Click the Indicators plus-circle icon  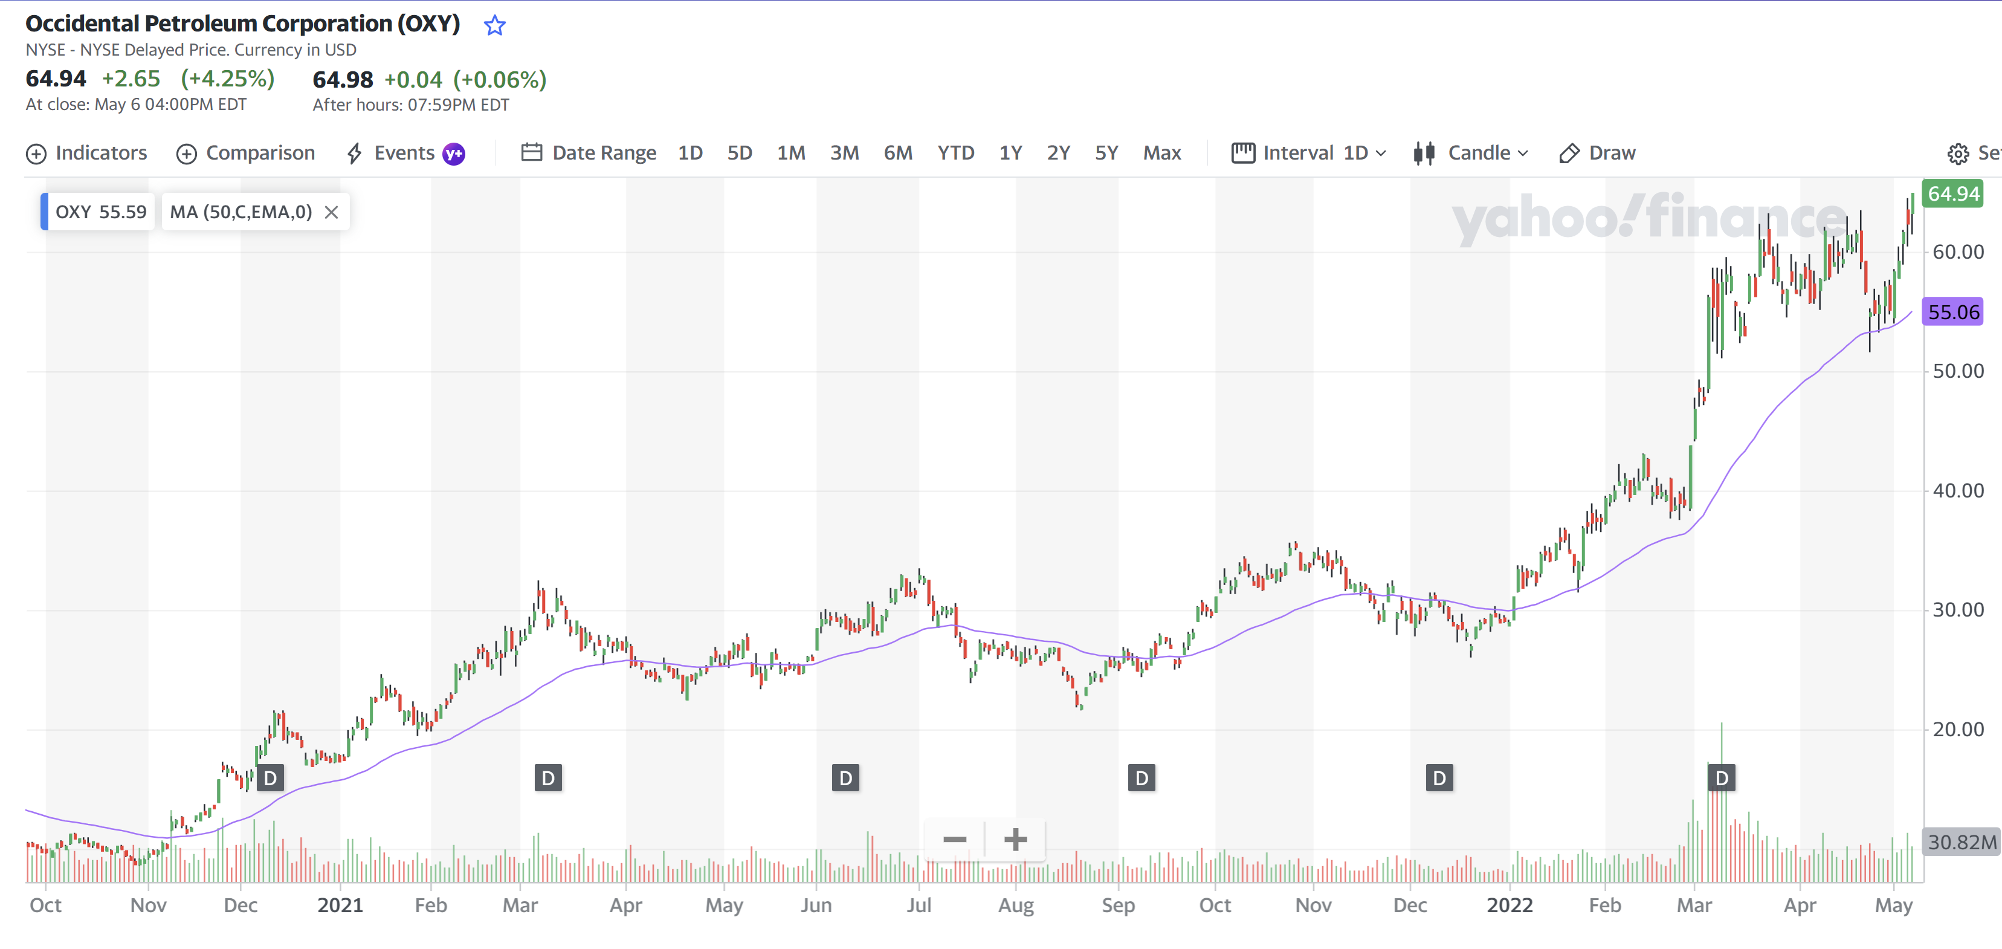click(36, 154)
